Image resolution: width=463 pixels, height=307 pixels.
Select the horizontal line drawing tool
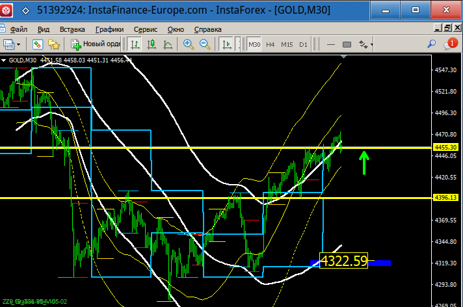pos(331,45)
